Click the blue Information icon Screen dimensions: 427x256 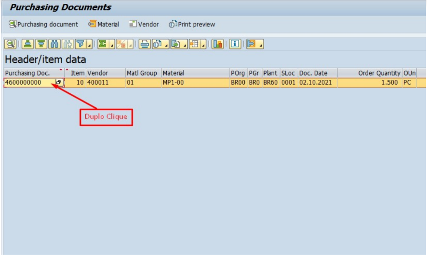[x=235, y=44]
